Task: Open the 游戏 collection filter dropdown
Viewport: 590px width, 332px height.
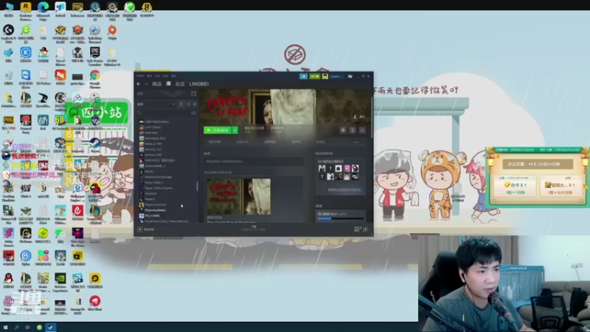Action: click(156, 104)
